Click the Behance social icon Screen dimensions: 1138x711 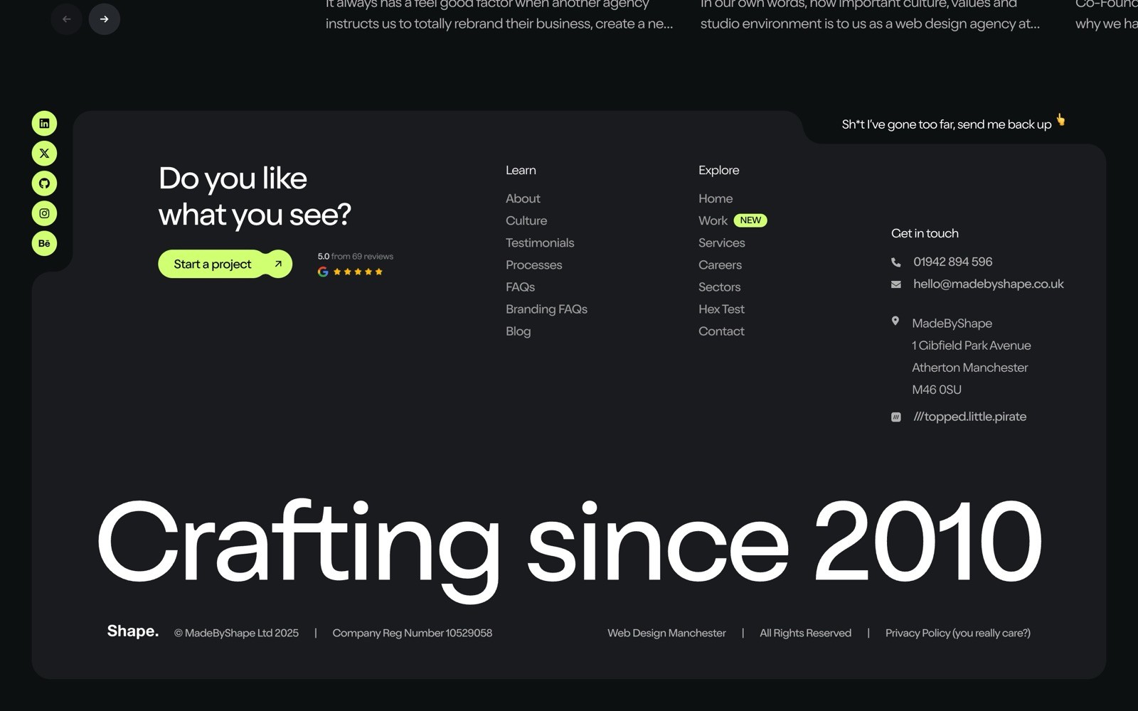(x=44, y=243)
